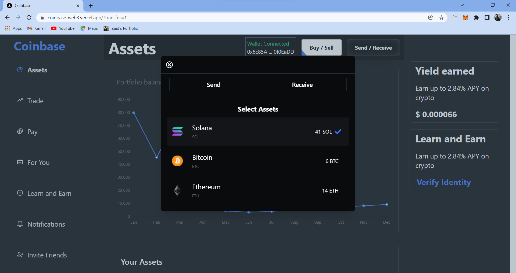Expand the tab search dropdown arrow
The height and width of the screenshot is (273, 516).
pos(462,5)
